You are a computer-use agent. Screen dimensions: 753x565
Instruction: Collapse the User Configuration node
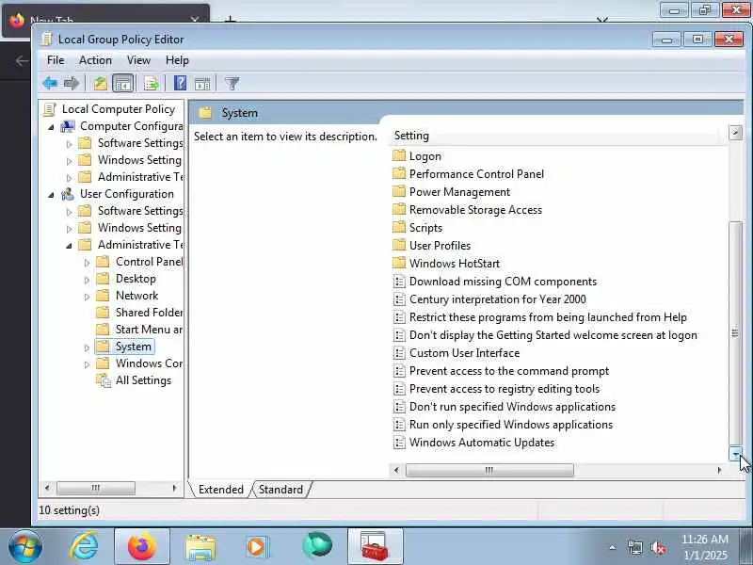point(52,195)
